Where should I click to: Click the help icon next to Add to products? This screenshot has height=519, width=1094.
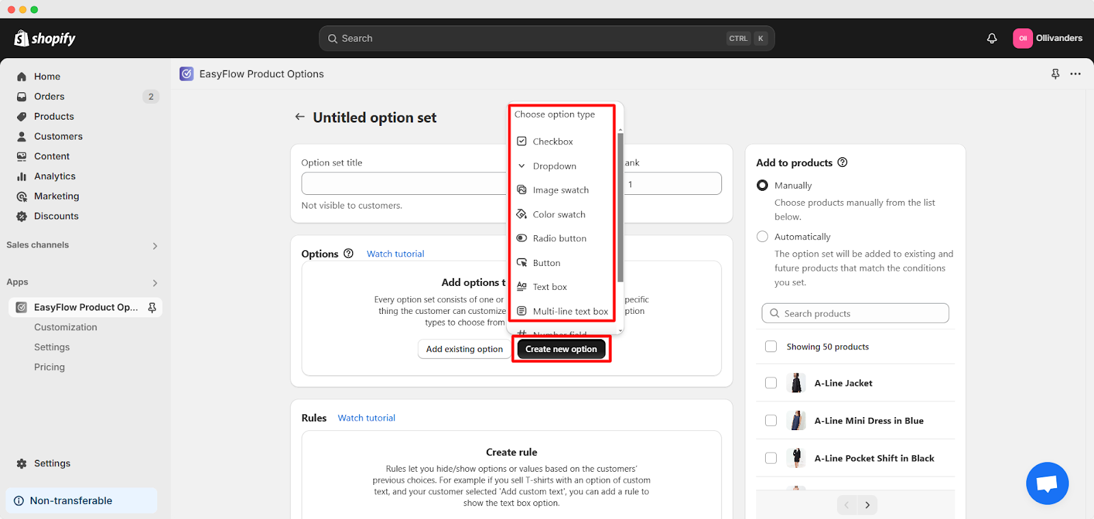(842, 162)
